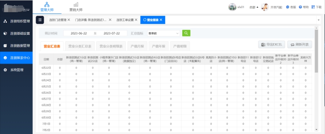
Task: Click 系统管理 gear icon
Action: (5, 70)
